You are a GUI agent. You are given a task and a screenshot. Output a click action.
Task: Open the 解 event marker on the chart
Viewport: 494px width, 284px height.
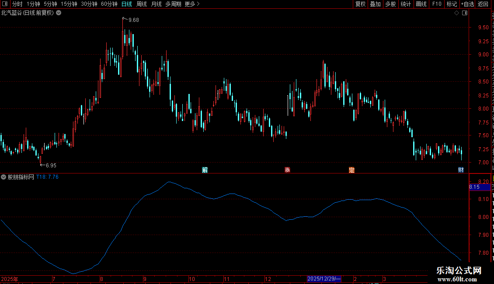coord(205,170)
